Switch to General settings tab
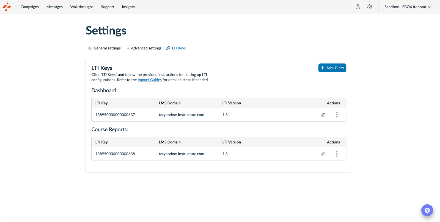 point(105,48)
